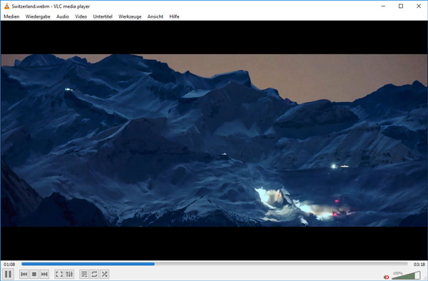The image size is (428, 281).
Task: Open the Untertitel menu
Action: tap(103, 16)
